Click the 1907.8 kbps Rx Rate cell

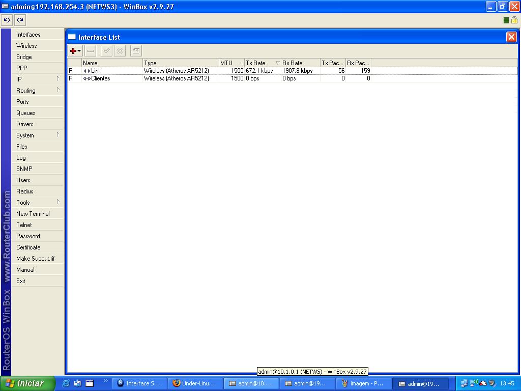(x=297, y=70)
